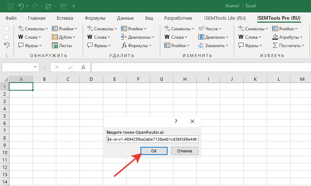Image resolution: width=311 pixels, height=186 pixels.
Task: Toggle the second checkbox at the ribbon's left edge
Action: coord(6,37)
